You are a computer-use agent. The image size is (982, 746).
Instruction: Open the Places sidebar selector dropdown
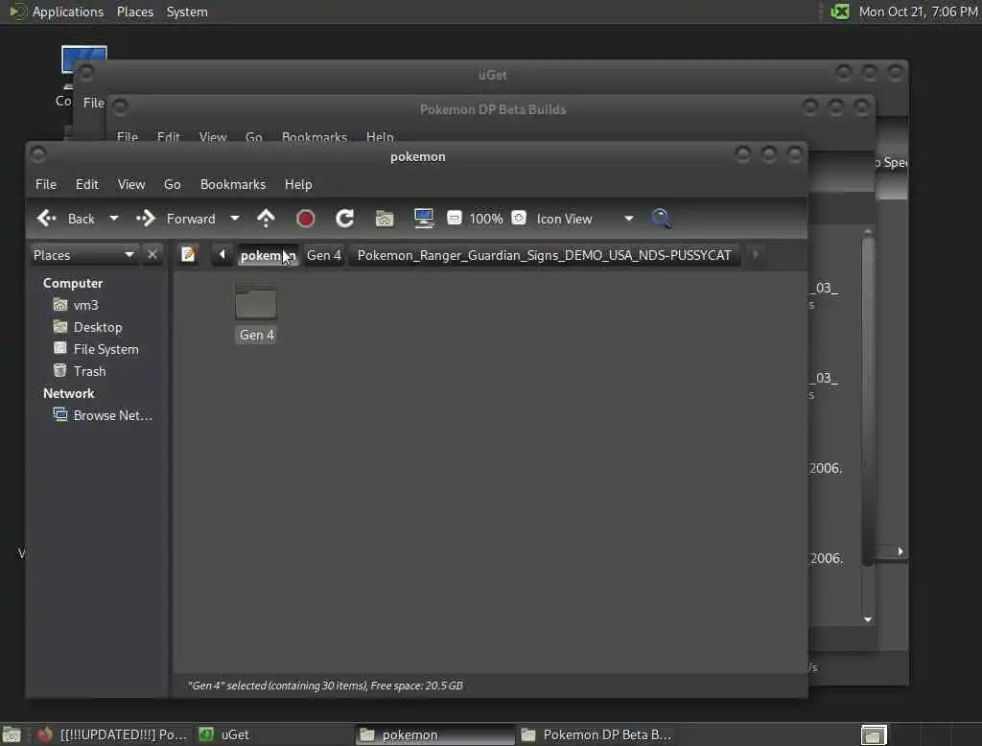[83, 255]
